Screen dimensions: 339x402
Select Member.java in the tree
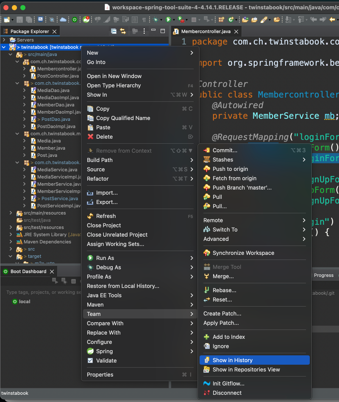click(51, 148)
